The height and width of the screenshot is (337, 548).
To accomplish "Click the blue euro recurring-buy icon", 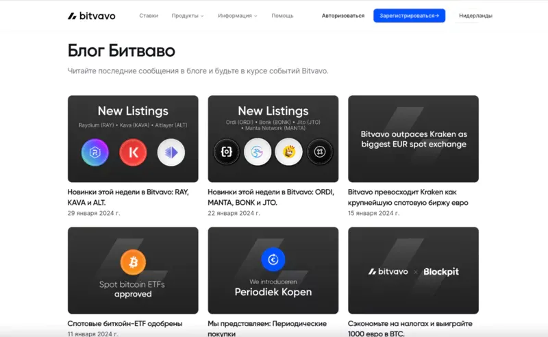I will 273,260.
